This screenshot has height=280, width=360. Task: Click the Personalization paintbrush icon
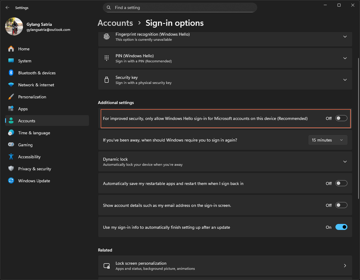(x=11, y=97)
